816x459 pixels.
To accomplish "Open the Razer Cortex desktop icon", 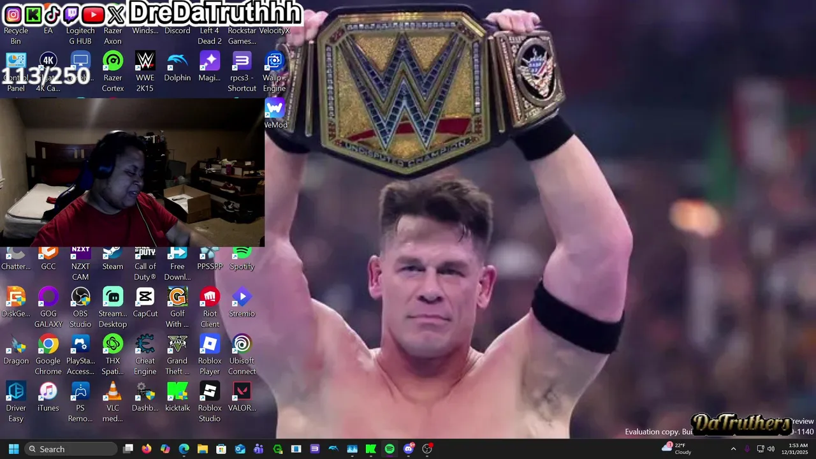I will (x=113, y=61).
